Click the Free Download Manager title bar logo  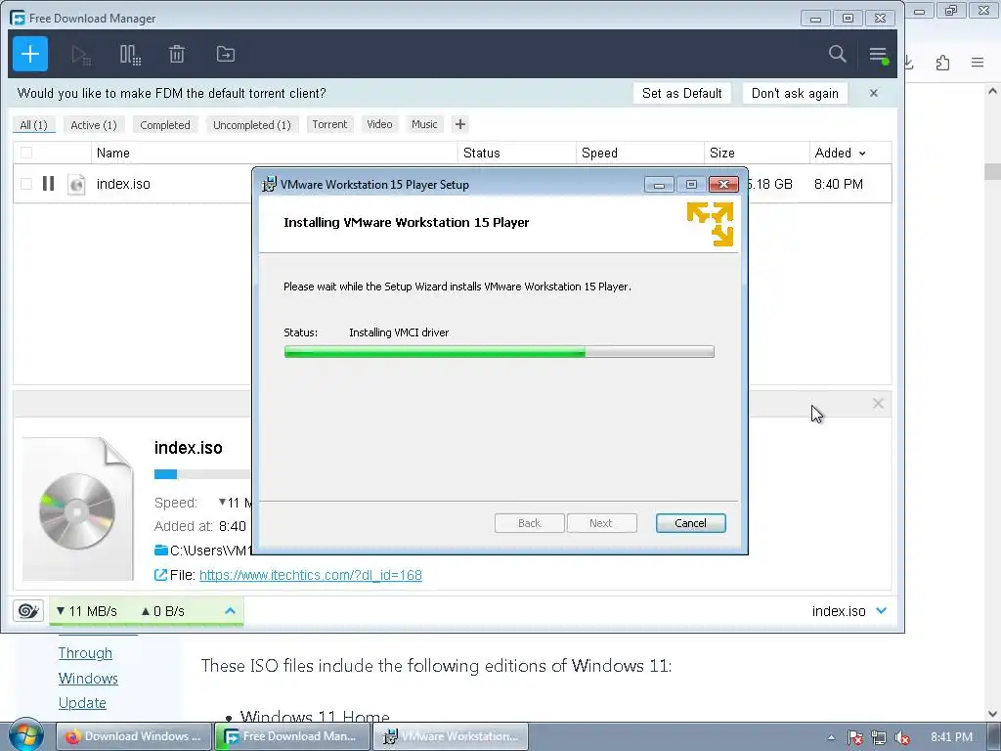tap(18, 18)
